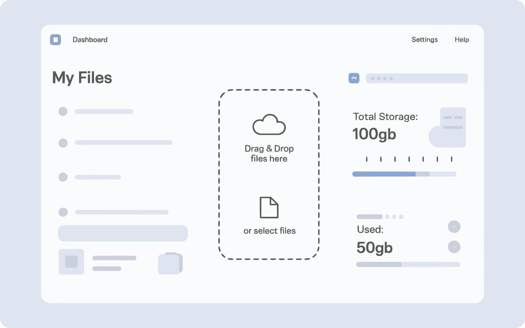Click the arrow button beside '50gb'
Screen dimensions: 525x328
click(x=454, y=247)
